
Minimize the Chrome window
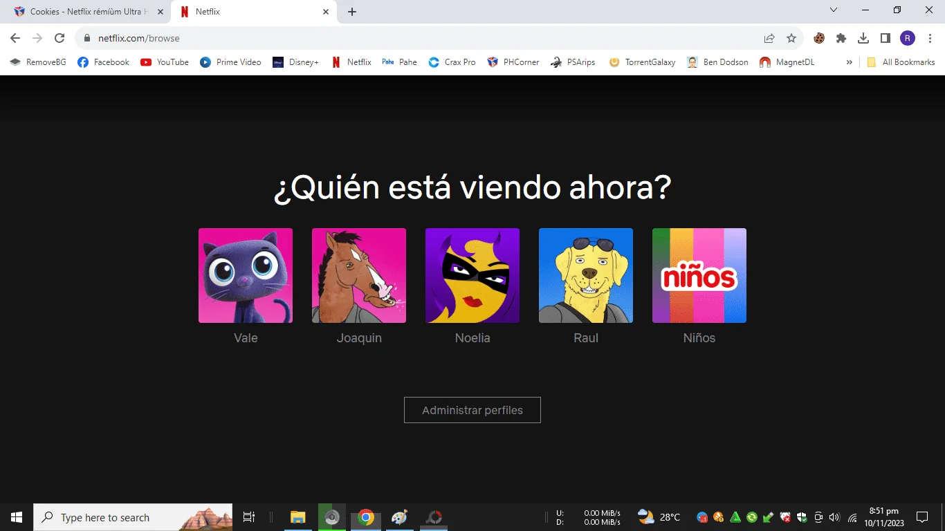865,10
